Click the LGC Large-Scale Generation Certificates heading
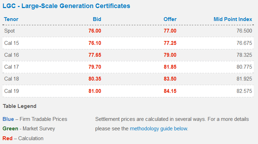Viewport: 258px width, 144px height. [66, 6]
